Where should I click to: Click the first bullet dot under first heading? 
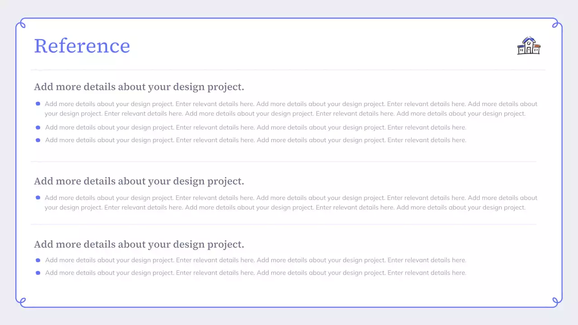(x=38, y=104)
